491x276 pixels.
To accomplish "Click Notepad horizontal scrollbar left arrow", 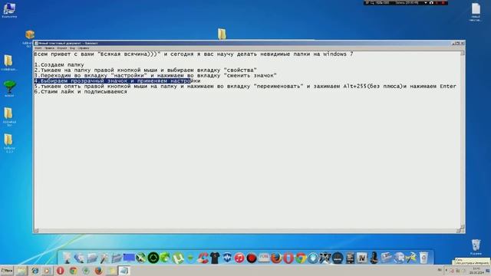I will (36, 231).
